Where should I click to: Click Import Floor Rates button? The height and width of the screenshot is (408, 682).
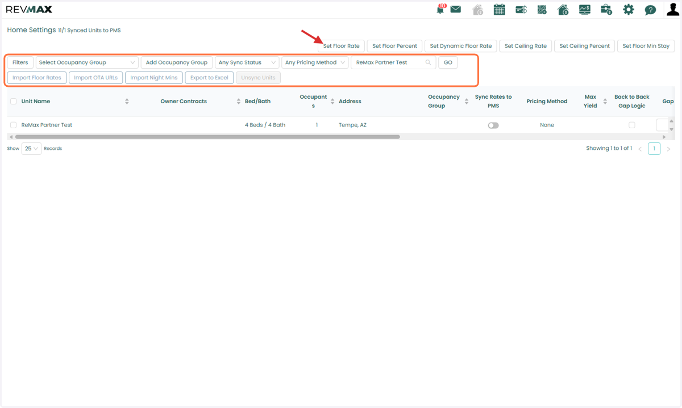pos(37,78)
